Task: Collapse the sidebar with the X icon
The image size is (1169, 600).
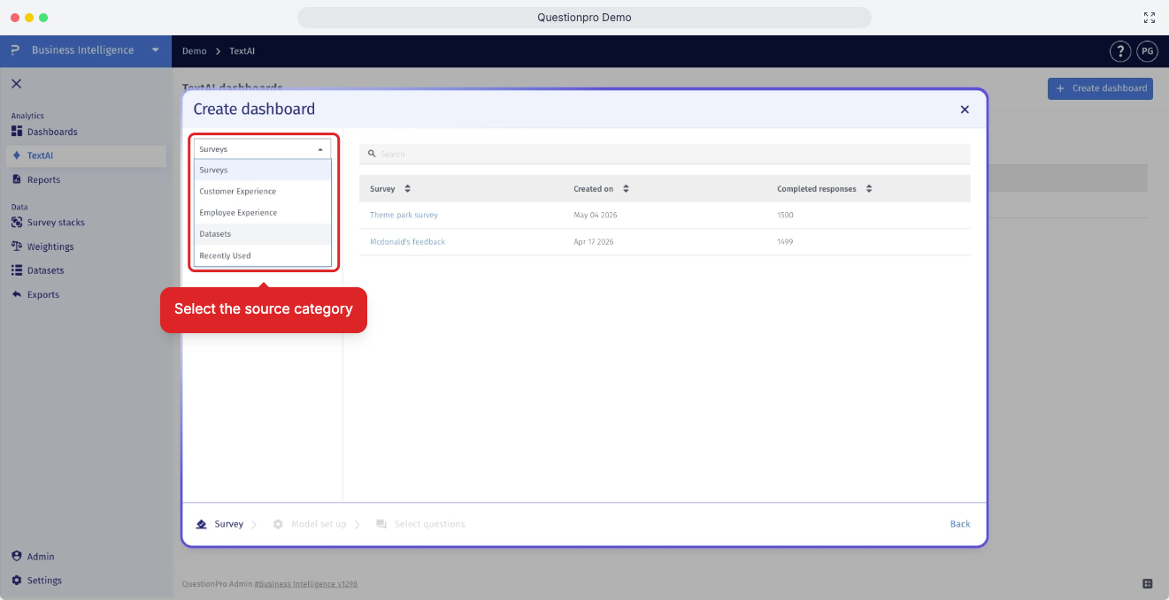Action: coord(16,83)
